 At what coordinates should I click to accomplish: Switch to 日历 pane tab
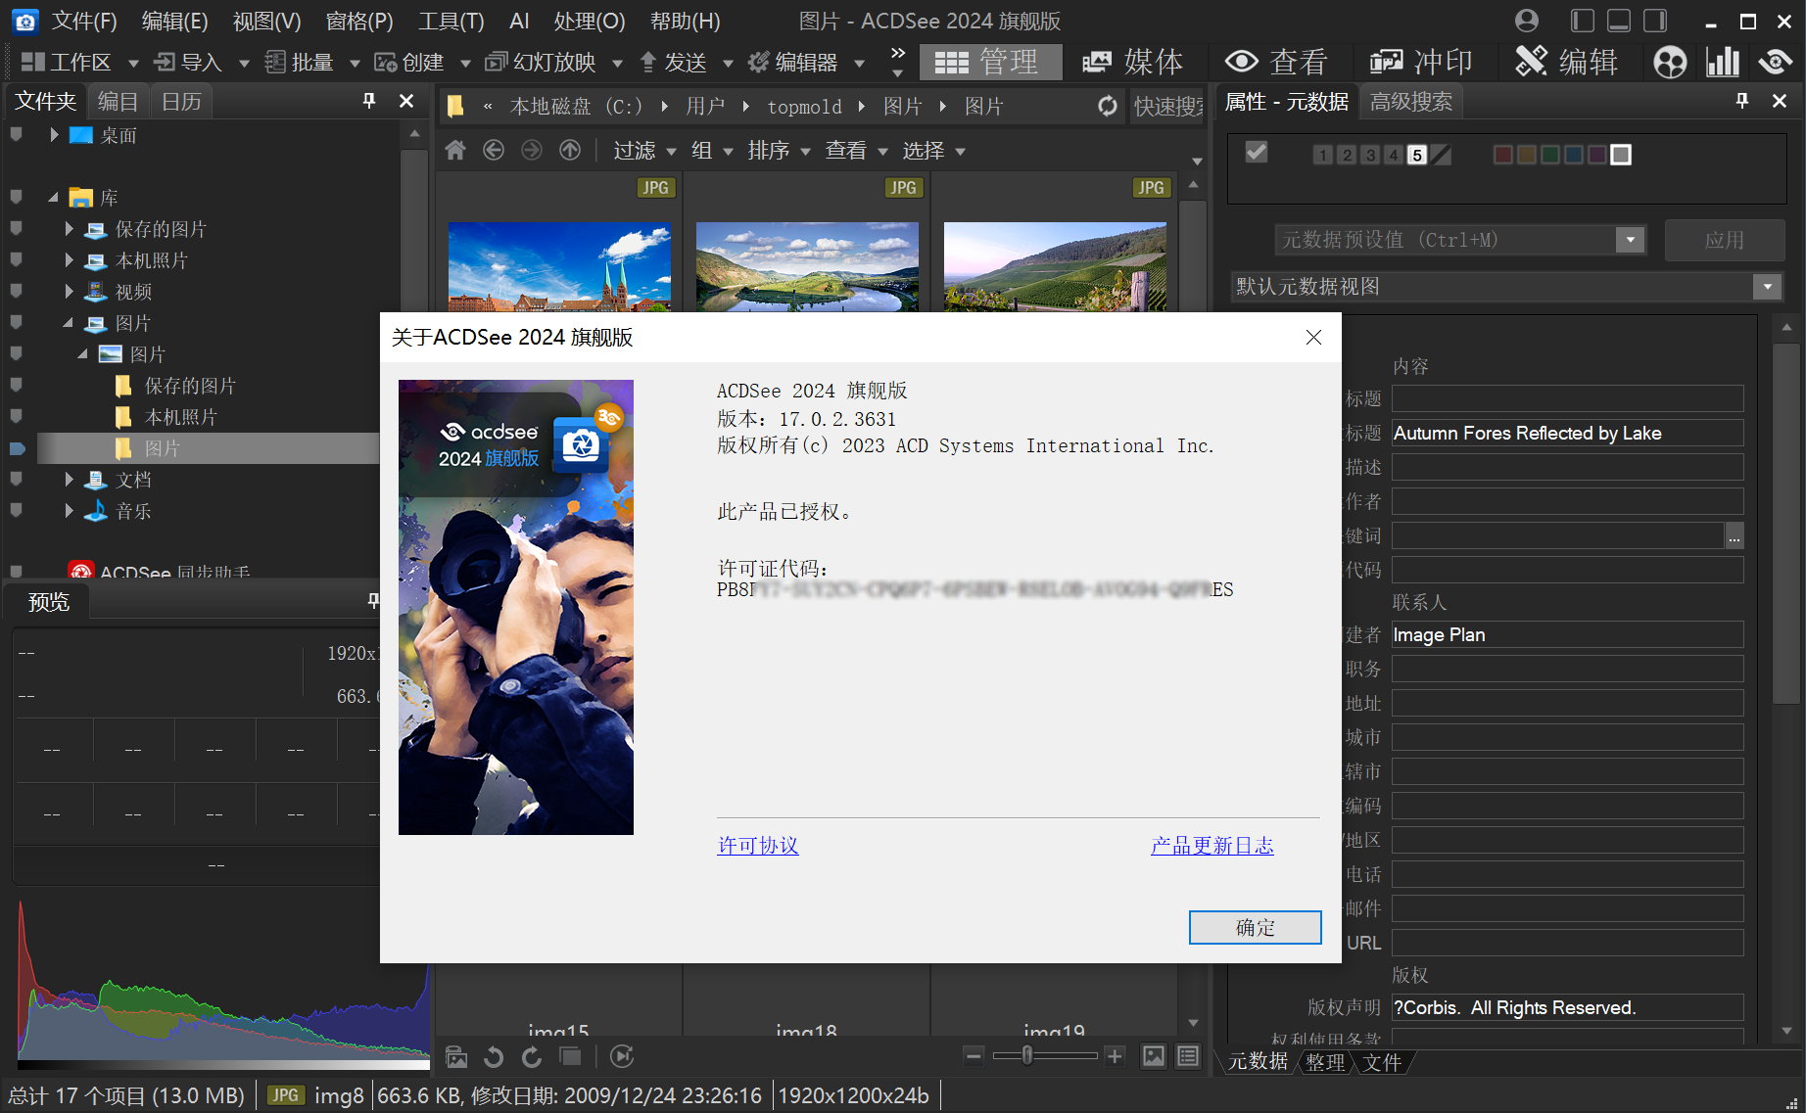click(x=181, y=101)
